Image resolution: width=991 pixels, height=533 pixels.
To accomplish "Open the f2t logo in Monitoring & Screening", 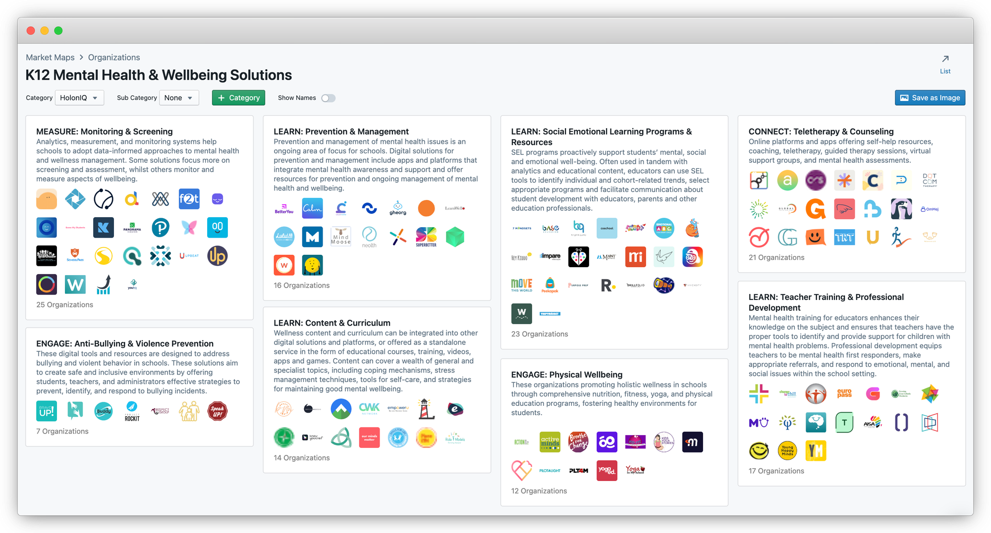I will pos(189,199).
